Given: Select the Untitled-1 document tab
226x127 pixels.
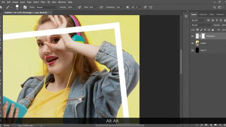Looking at the screenshot, I should click(x=26, y=13).
